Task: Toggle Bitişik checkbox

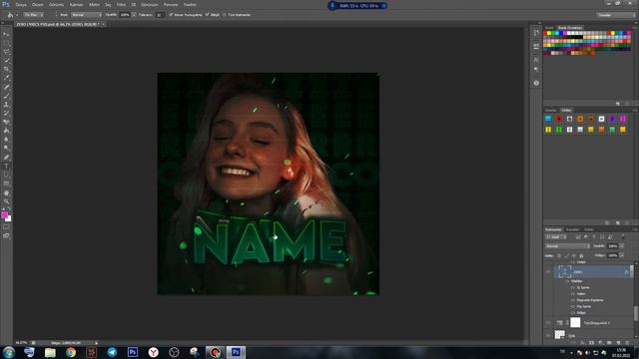Action: point(208,15)
